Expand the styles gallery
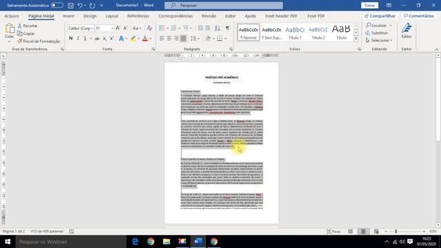441x248 pixels. pos(356,39)
